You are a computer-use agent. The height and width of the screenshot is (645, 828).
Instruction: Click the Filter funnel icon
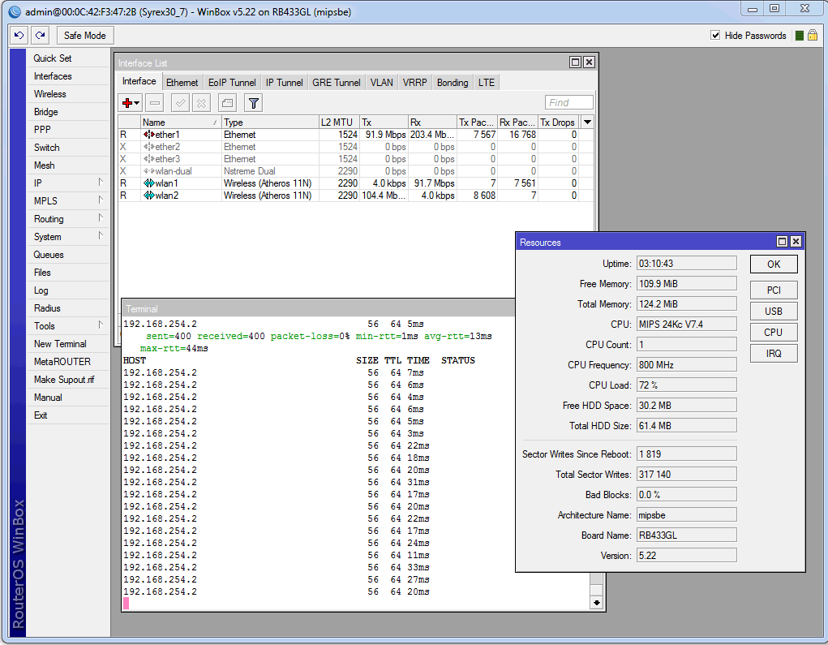click(x=254, y=103)
